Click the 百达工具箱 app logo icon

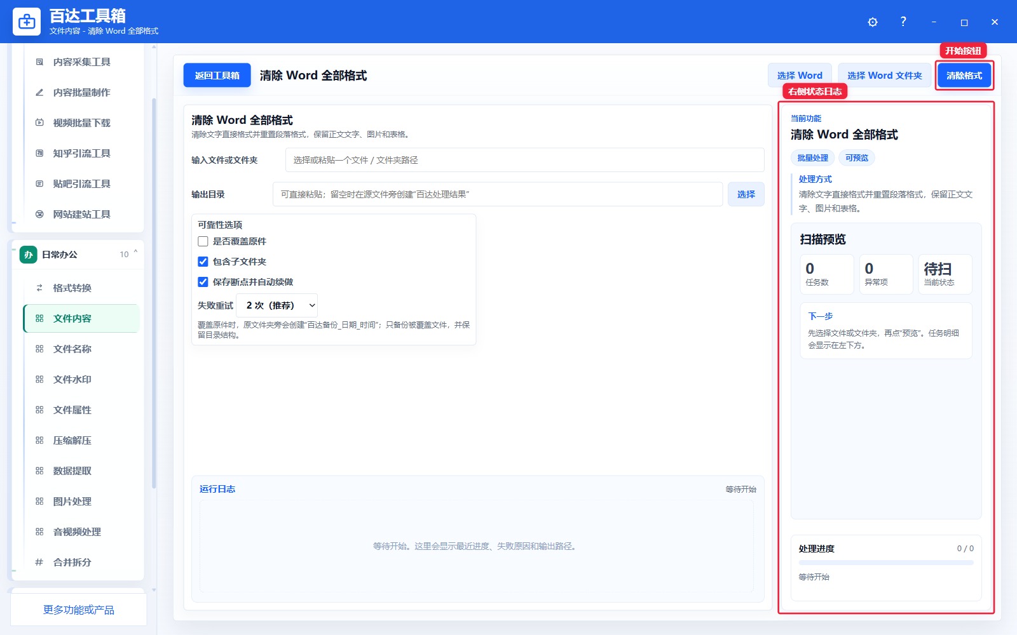click(27, 22)
